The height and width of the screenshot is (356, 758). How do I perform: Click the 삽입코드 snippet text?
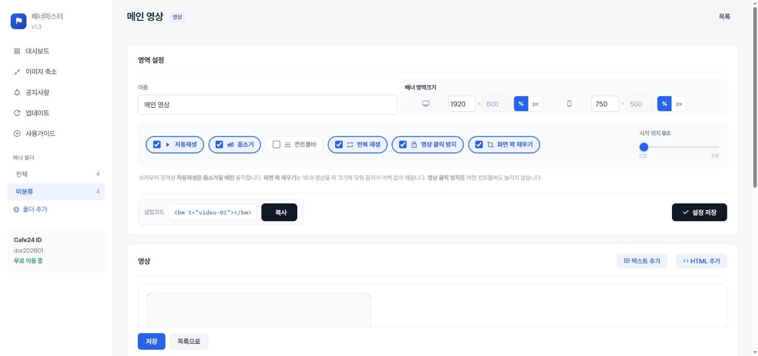(x=213, y=213)
